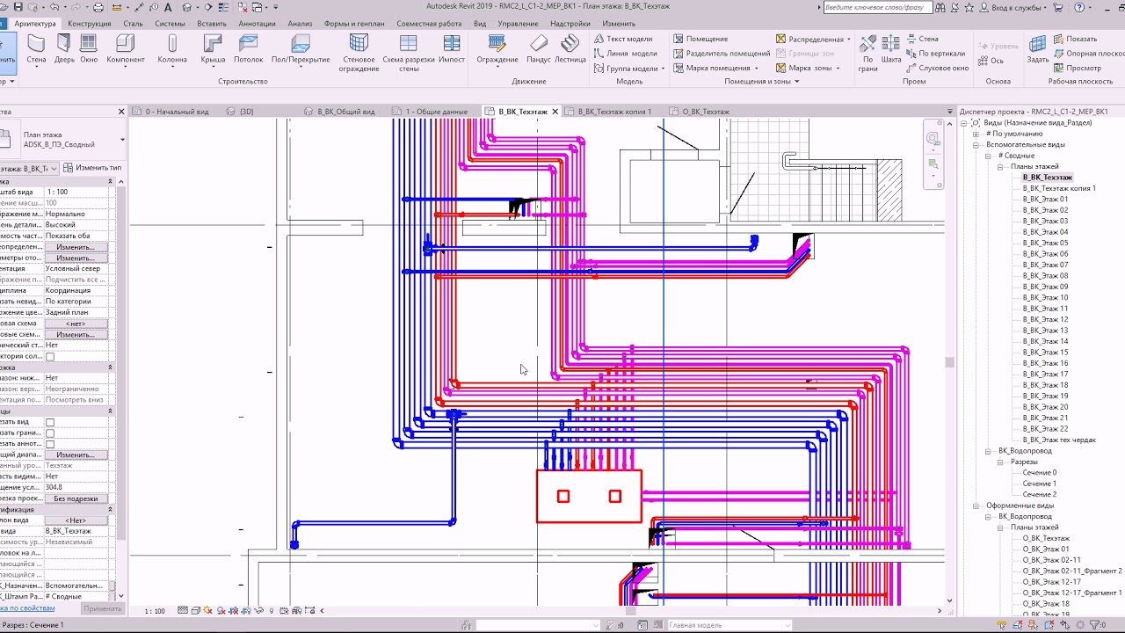Image resolution: width=1125 pixels, height=633 pixels.
Task: Select the Шахта (Shaft) opening tool
Action: click(x=891, y=49)
